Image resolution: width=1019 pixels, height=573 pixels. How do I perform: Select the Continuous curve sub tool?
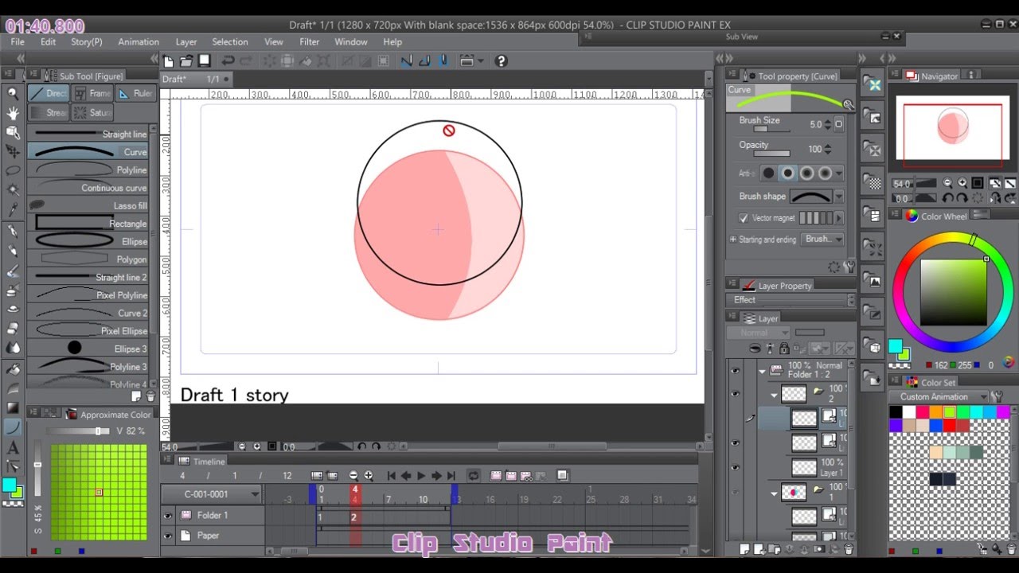88,188
